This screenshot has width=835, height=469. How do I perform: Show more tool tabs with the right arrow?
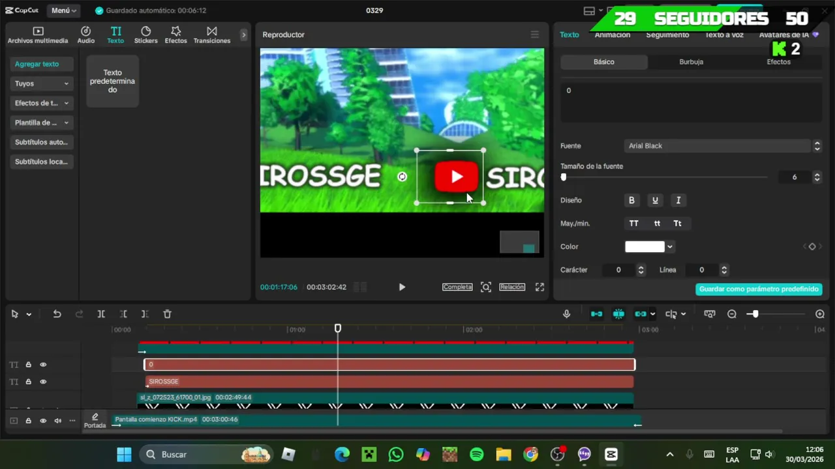click(243, 35)
